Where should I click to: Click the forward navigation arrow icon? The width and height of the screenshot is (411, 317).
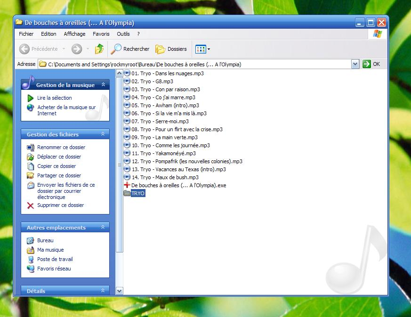[77, 49]
